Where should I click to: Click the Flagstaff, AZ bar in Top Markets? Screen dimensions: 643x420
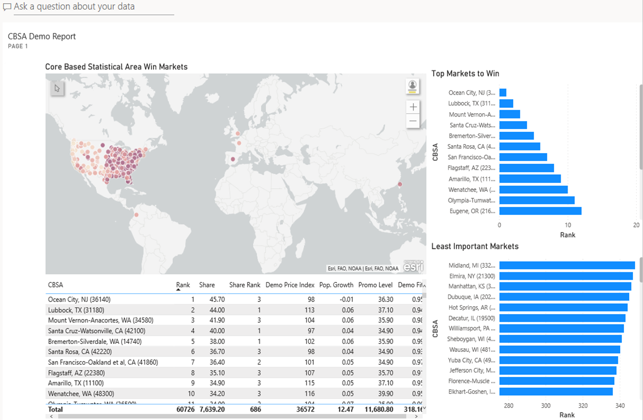pos(527,168)
